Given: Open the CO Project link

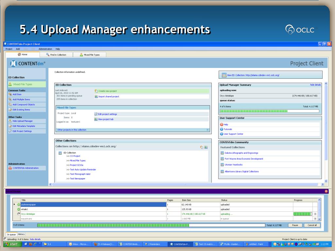Looking at the screenshot, I should point(75,156).
